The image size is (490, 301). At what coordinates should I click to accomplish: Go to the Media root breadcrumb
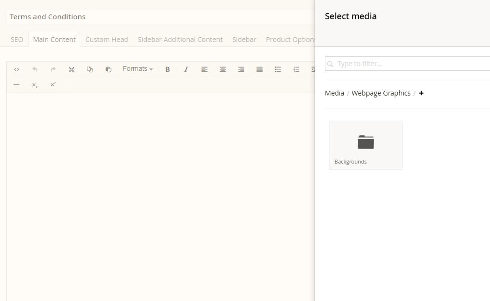pos(335,93)
